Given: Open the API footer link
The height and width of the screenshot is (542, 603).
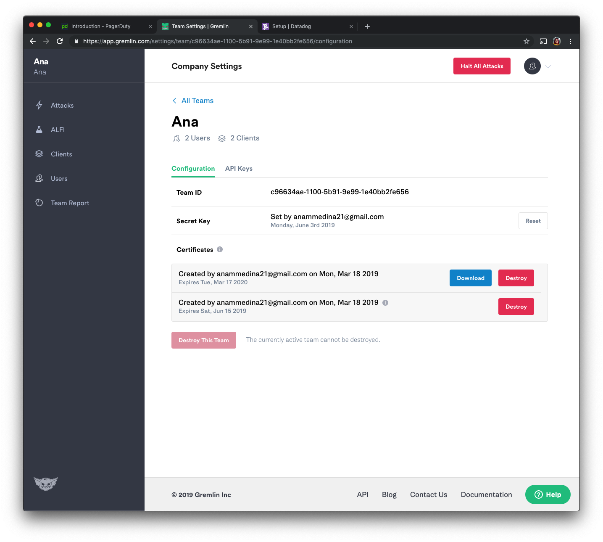Looking at the screenshot, I should 363,494.
